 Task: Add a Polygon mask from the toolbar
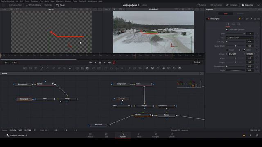pyautogui.click(x=117, y=68)
